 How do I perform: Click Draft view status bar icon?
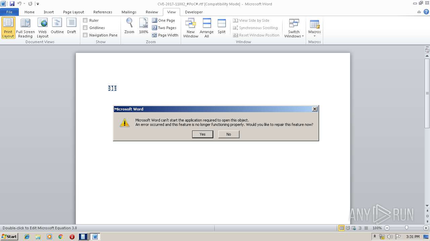[366, 228]
